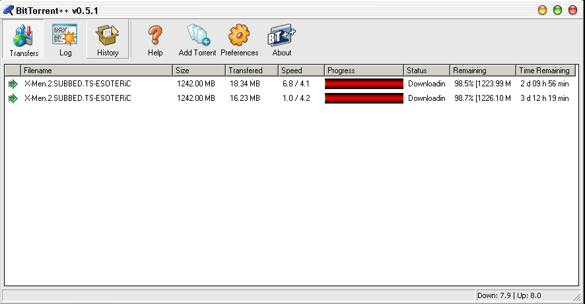
Task: Click the yellow minimize window button
Action: tap(542, 10)
